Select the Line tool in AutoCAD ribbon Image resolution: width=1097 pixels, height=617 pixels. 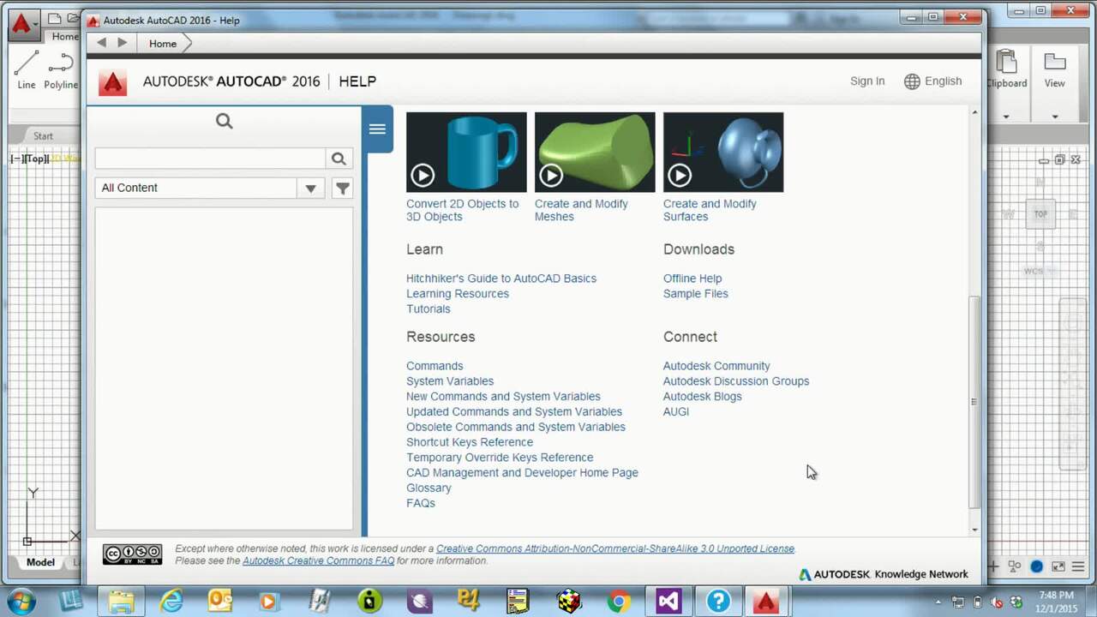pyautogui.click(x=27, y=69)
